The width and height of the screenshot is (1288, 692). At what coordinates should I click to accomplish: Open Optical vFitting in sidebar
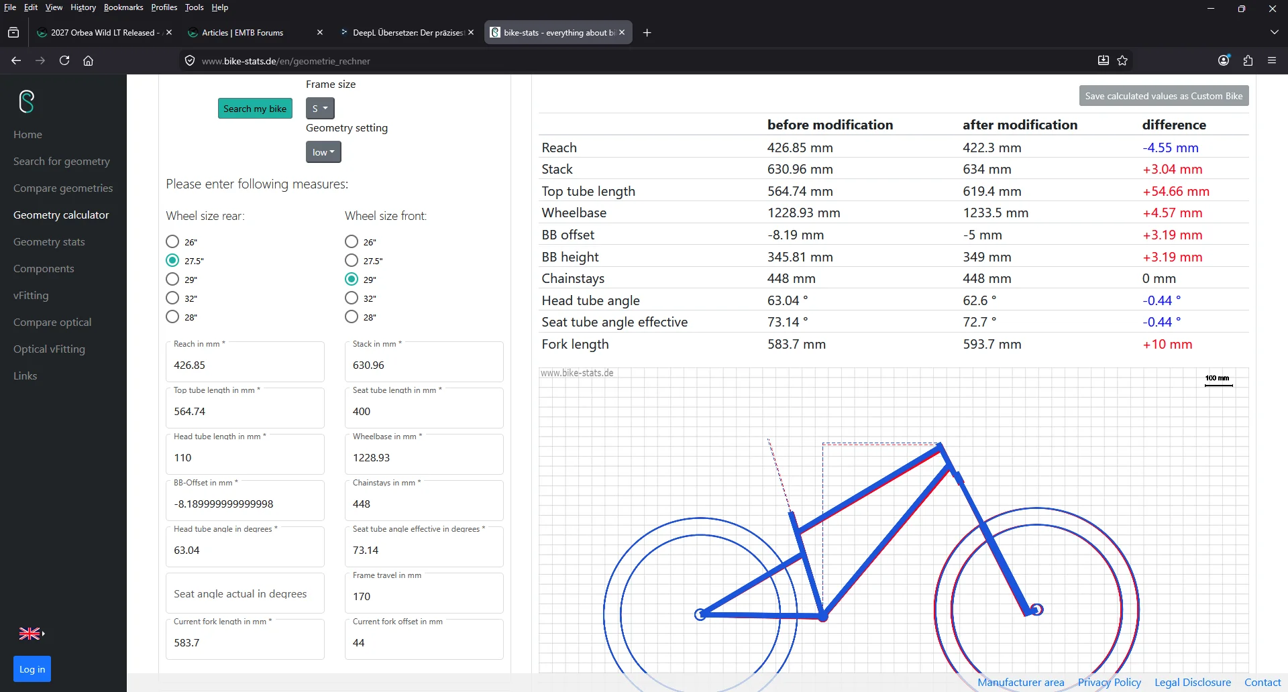[x=49, y=349]
